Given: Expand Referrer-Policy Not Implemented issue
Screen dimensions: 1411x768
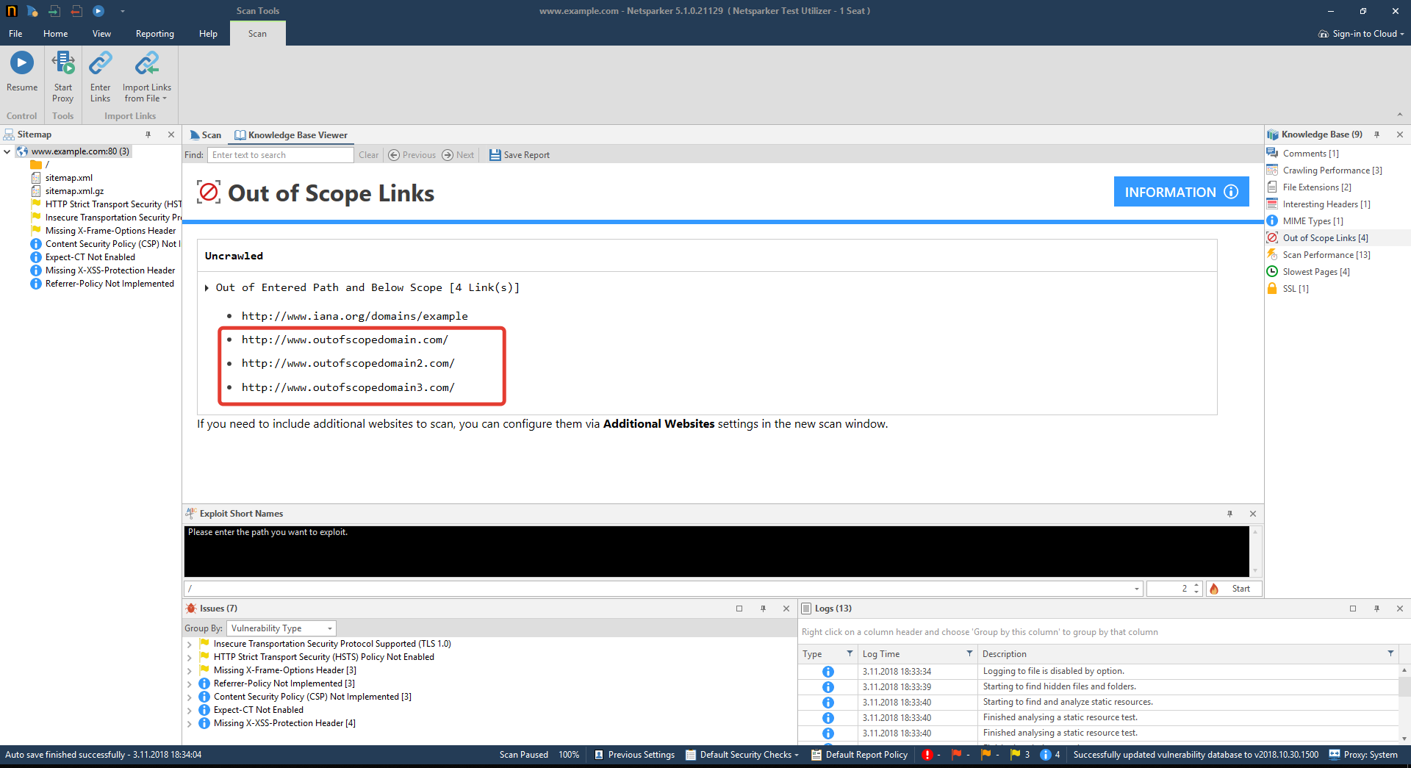Looking at the screenshot, I should tap(189, 684).
